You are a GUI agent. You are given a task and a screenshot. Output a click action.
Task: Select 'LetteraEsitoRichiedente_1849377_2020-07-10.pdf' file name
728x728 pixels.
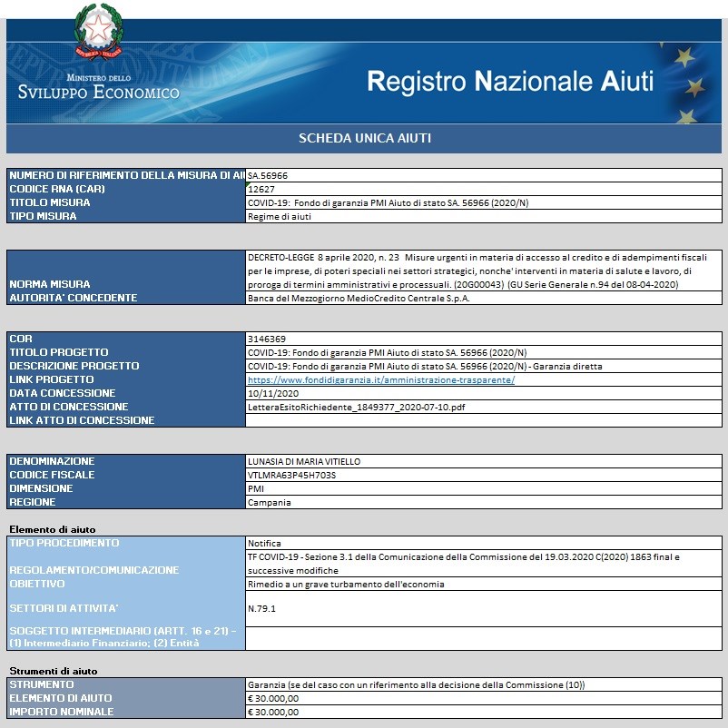point(356,408)
